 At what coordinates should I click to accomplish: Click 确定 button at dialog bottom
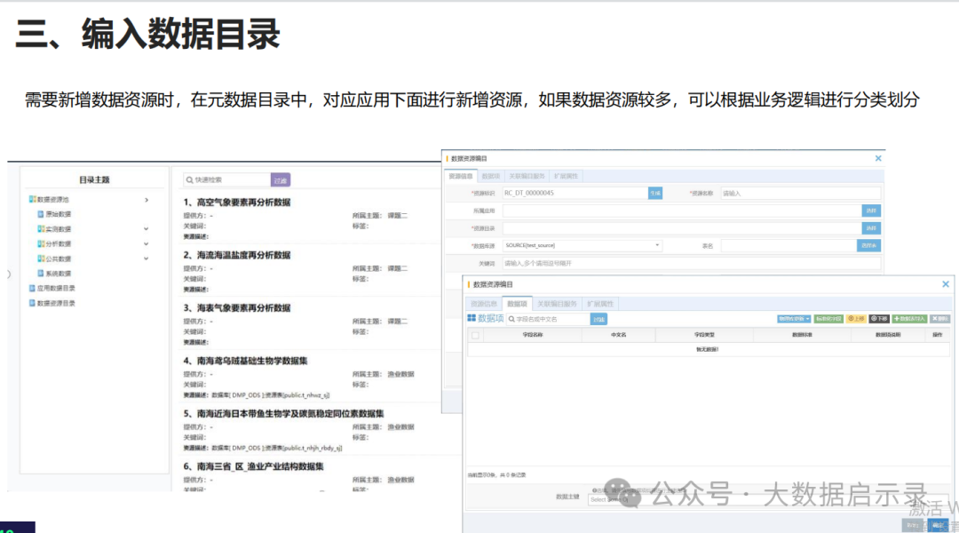point(939,525)
